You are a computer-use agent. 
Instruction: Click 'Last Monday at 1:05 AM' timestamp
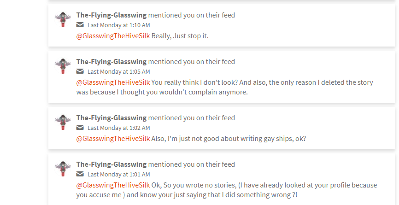[118, 72]
